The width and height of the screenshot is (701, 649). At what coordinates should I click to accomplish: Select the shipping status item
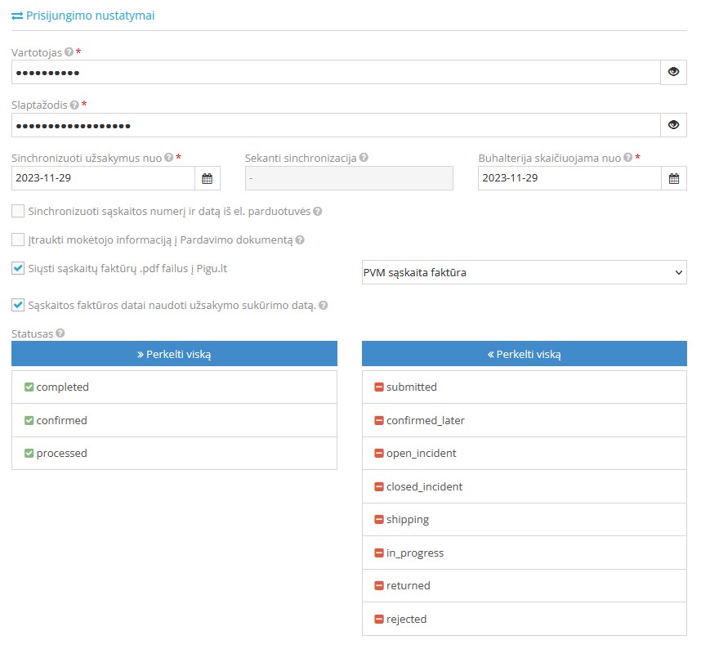point(524,520)
